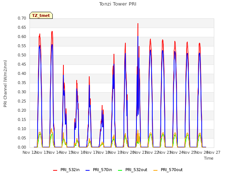Screen dimensions: 236x177
Task: Click the 0.00 y-axis tick label
Action: point(22,147)
